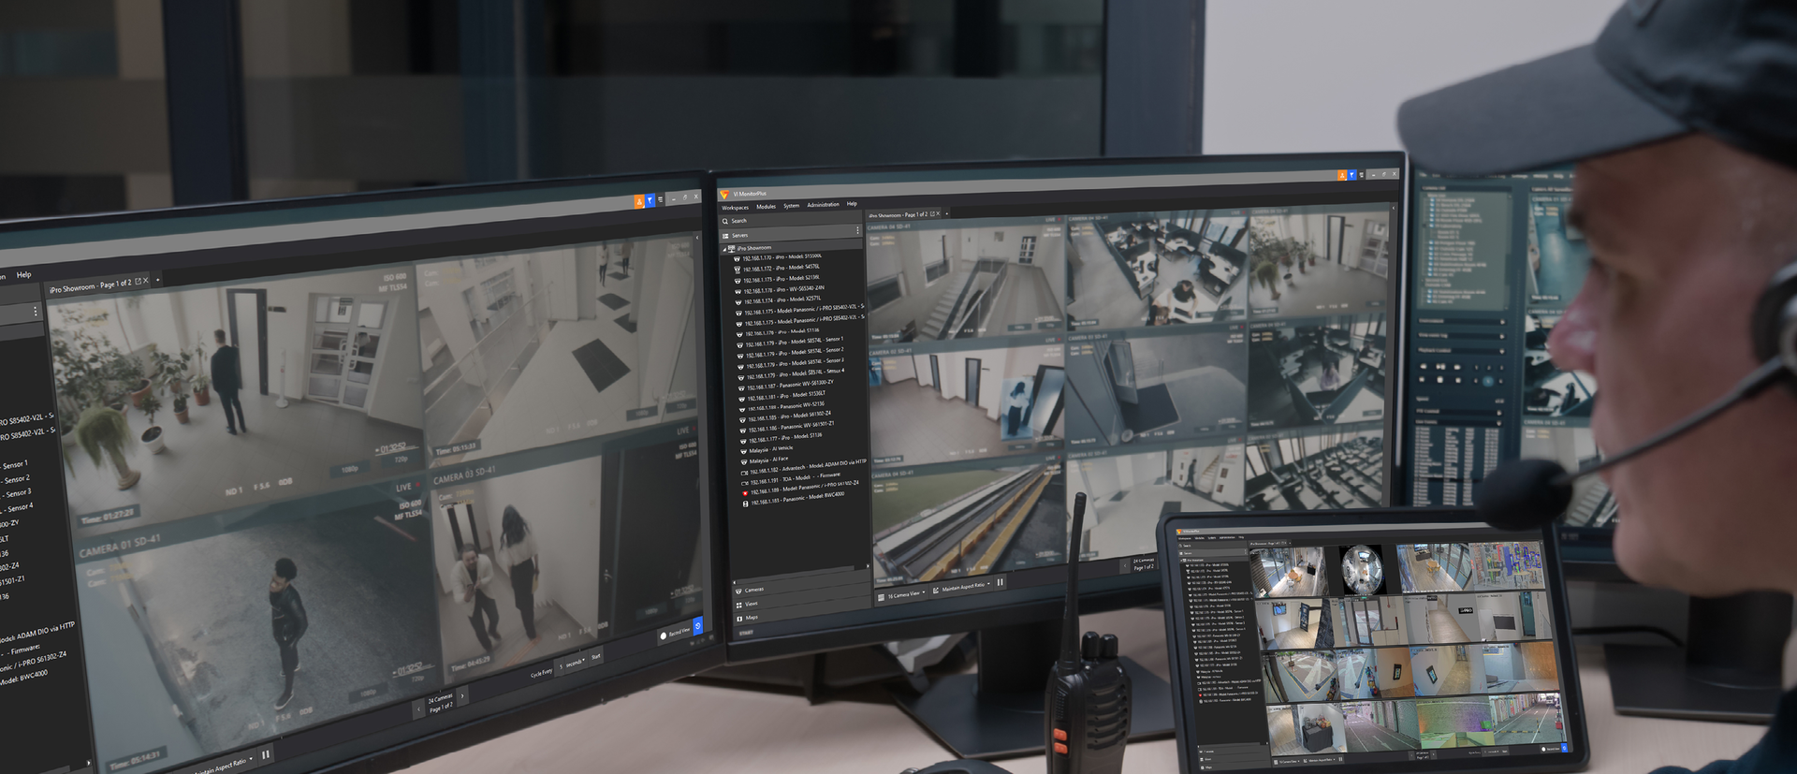This screenshot has width=1797, height=774.
Task: Collapse the right panel arrow on center monitor
Action: click(x=1394, y=209)
